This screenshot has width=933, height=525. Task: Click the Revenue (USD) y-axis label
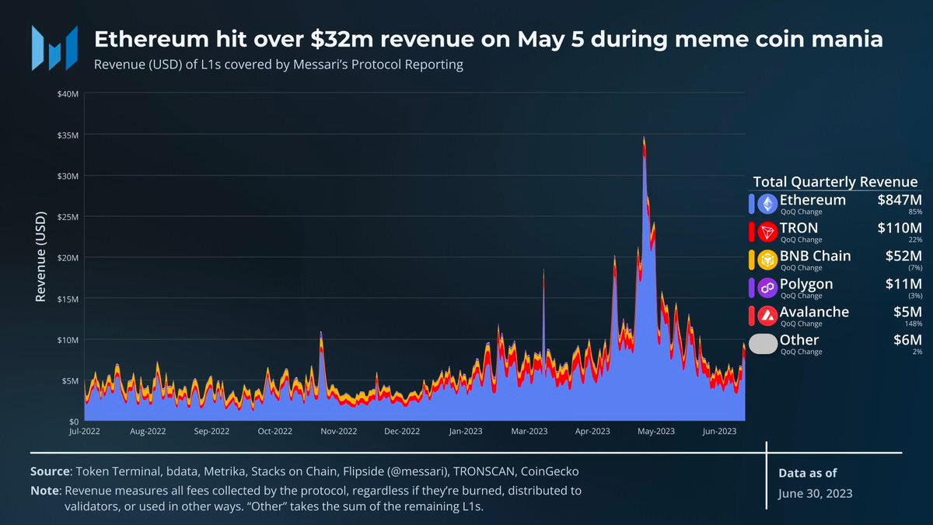[40, 256]
